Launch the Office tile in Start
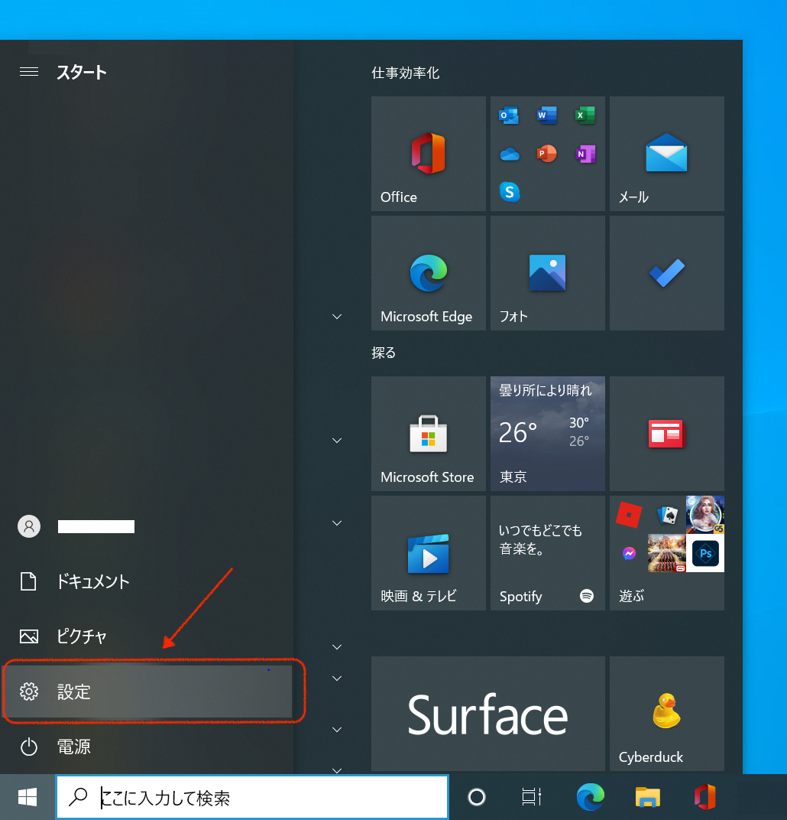 tap(428, 154)
